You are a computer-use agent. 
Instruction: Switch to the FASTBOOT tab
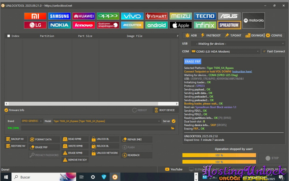[211, 35]
